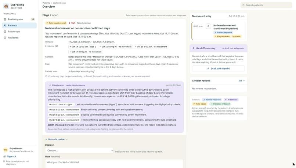Click the Reviewed checkmark icon
Screen dimensions: 296x168
point(5,37)
